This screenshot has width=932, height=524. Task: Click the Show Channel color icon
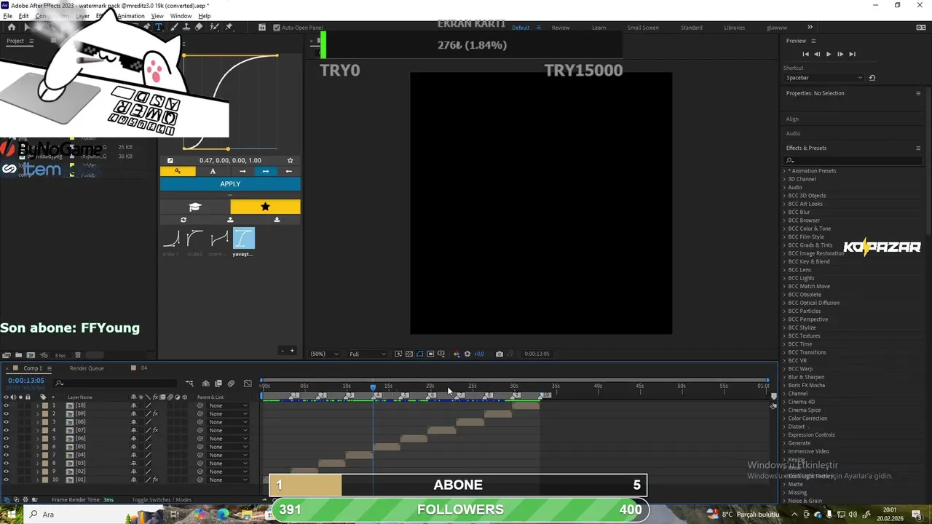click(457, 354)
